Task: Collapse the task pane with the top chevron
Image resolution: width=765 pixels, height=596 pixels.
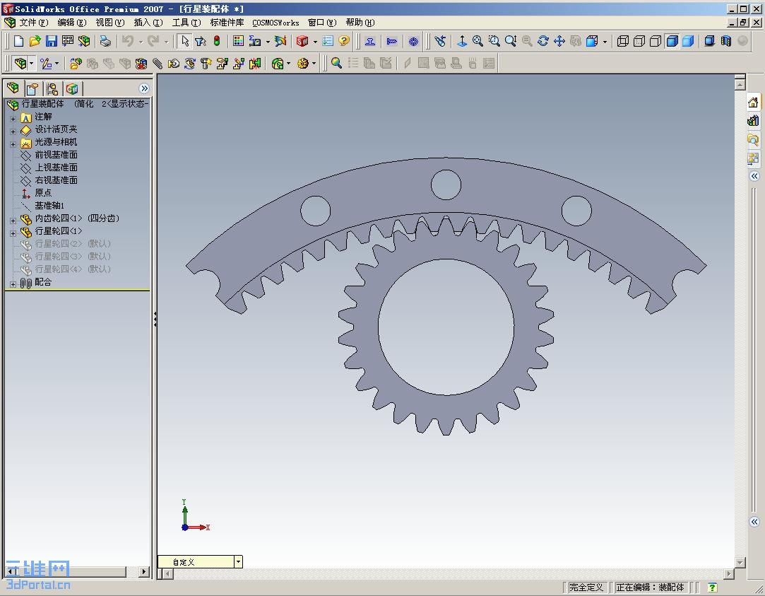Action: (x=754, y=176)
